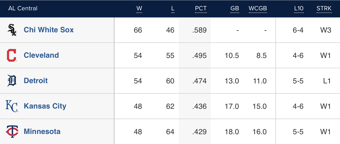Open the Chi White Sox team link
Image resolution: width=340 pixels, height=144 pixels.
pyautogui.click(x=49, y=30)
